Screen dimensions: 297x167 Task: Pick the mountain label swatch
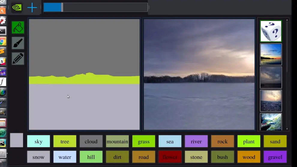point(117,141)
